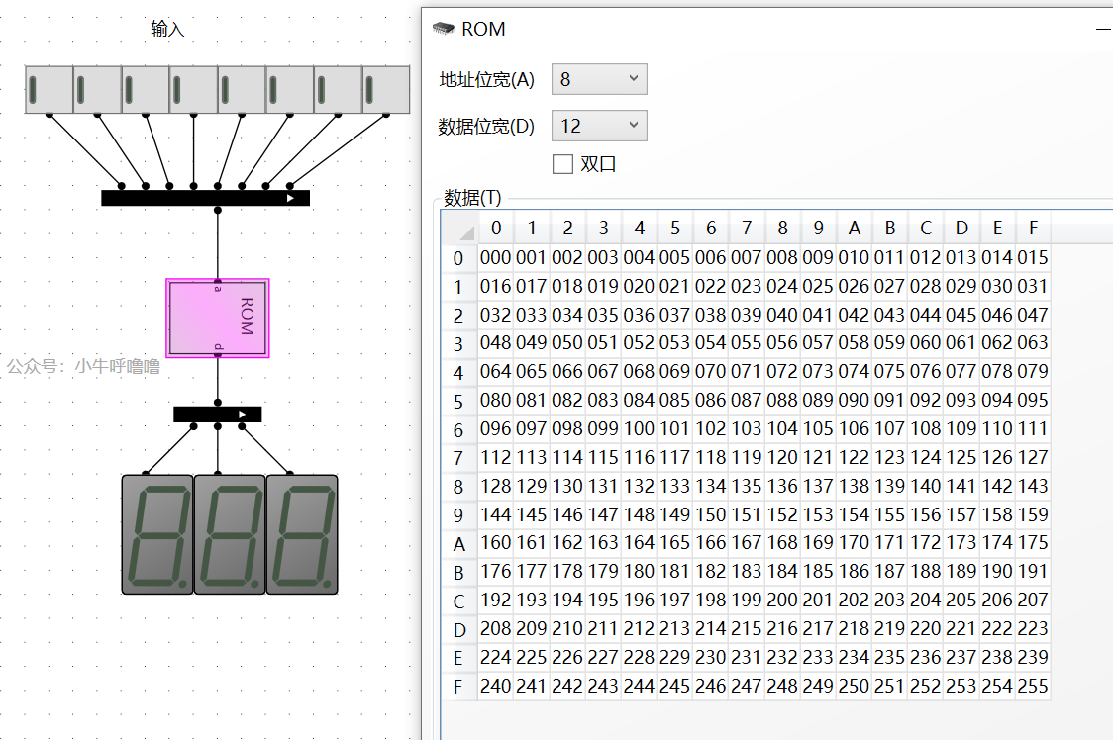The width and height of the screenshot is (1113, 740).
Task: Open the 地址位宽(A) dropdown
Action: pos(598,79)
